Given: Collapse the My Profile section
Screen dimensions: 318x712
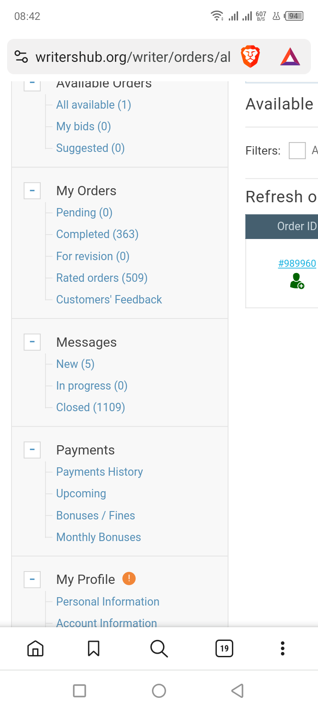Looking at the screenshot, I should (32, 579).
